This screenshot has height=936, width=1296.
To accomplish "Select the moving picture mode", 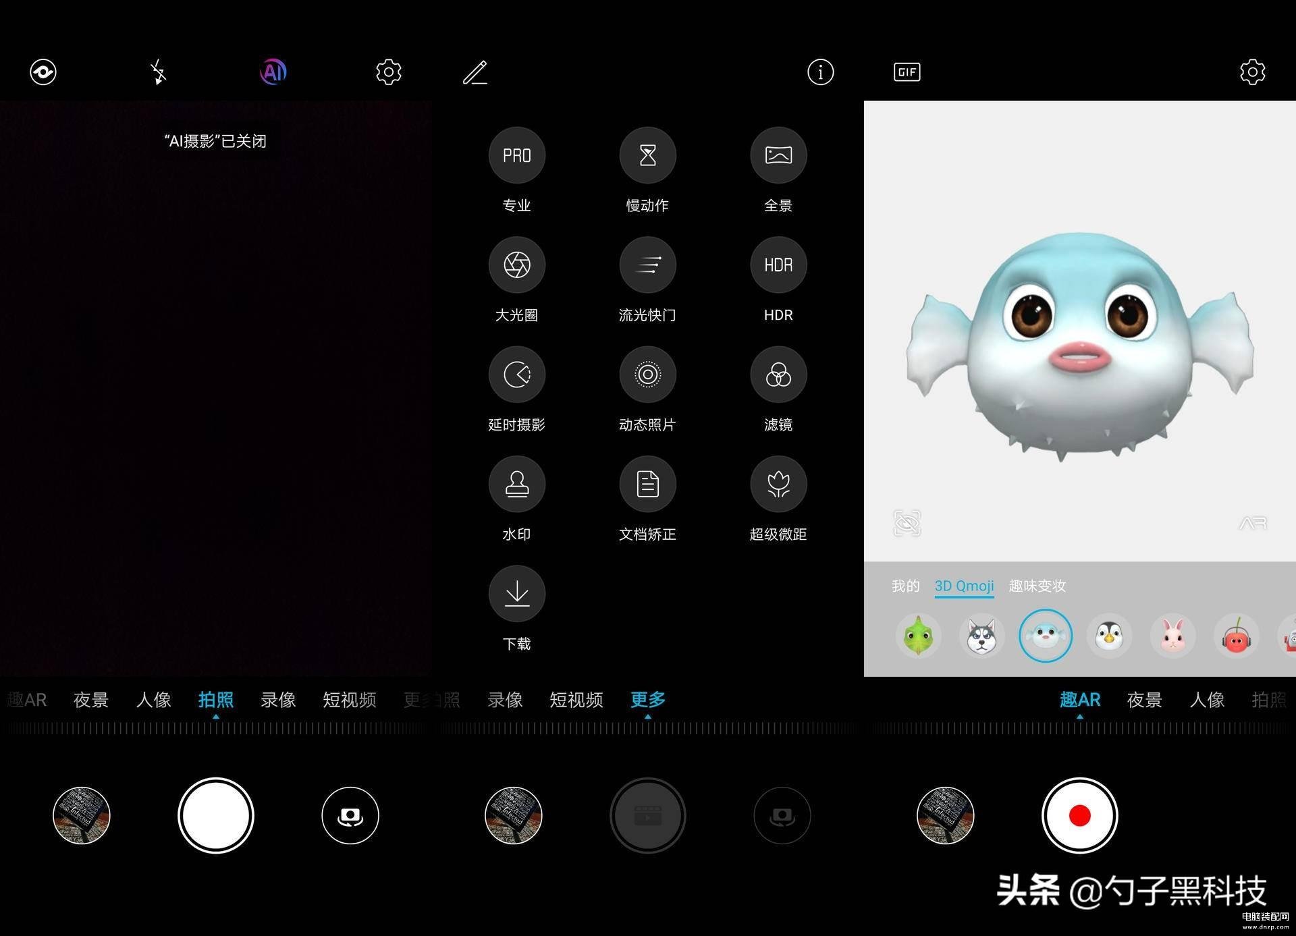I will (x=647, y=375).
